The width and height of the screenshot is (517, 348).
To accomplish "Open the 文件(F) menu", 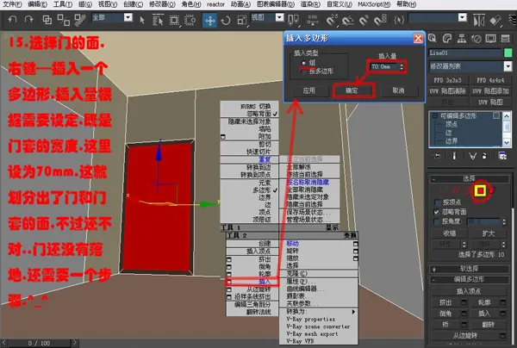I will [x=12, y=4].
